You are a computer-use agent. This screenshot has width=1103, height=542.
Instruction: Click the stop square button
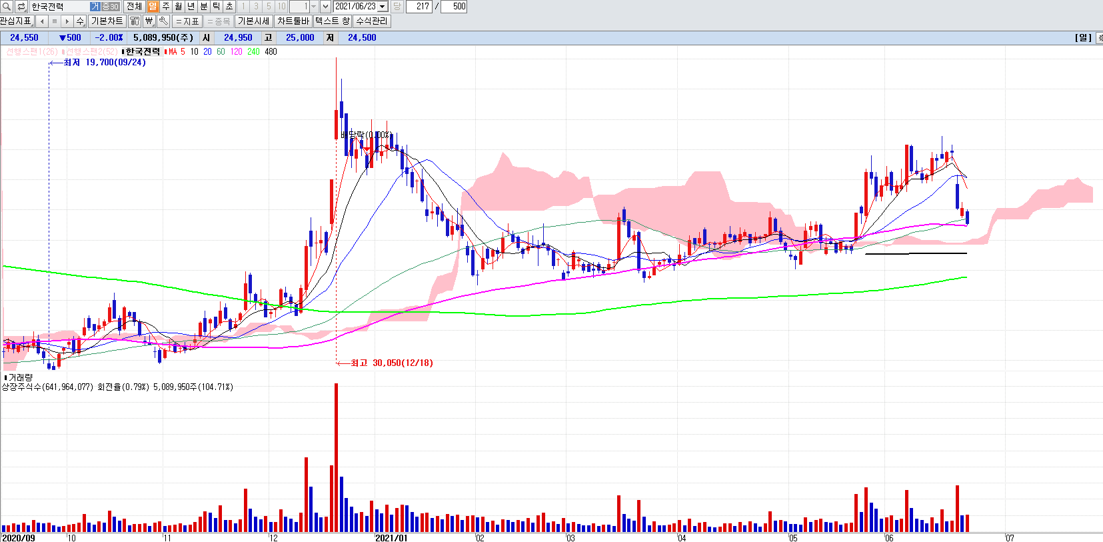[x=55, y=21]
